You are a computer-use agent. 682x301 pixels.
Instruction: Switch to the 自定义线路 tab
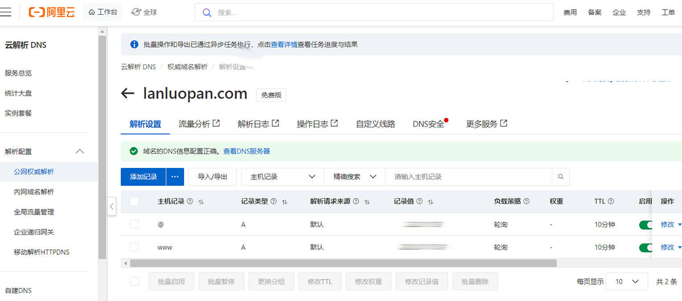pos(375,124)
